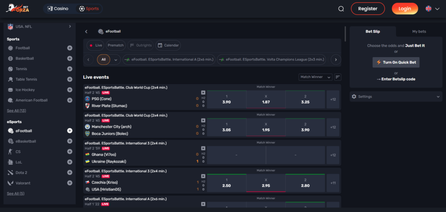Click the ForzaBet logo
This screenshot has width=446, height=212.
tap(20, 8)
